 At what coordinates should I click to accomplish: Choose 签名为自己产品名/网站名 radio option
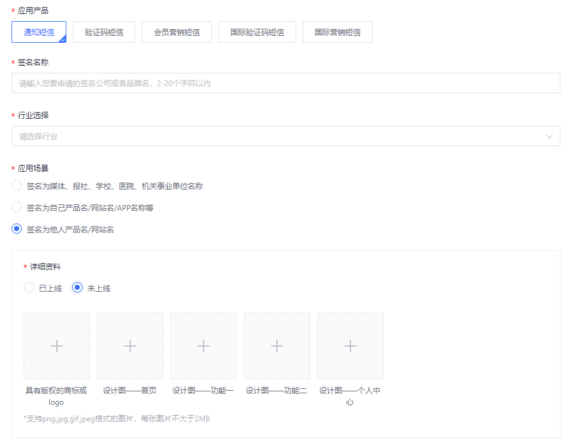click(17, 207)
